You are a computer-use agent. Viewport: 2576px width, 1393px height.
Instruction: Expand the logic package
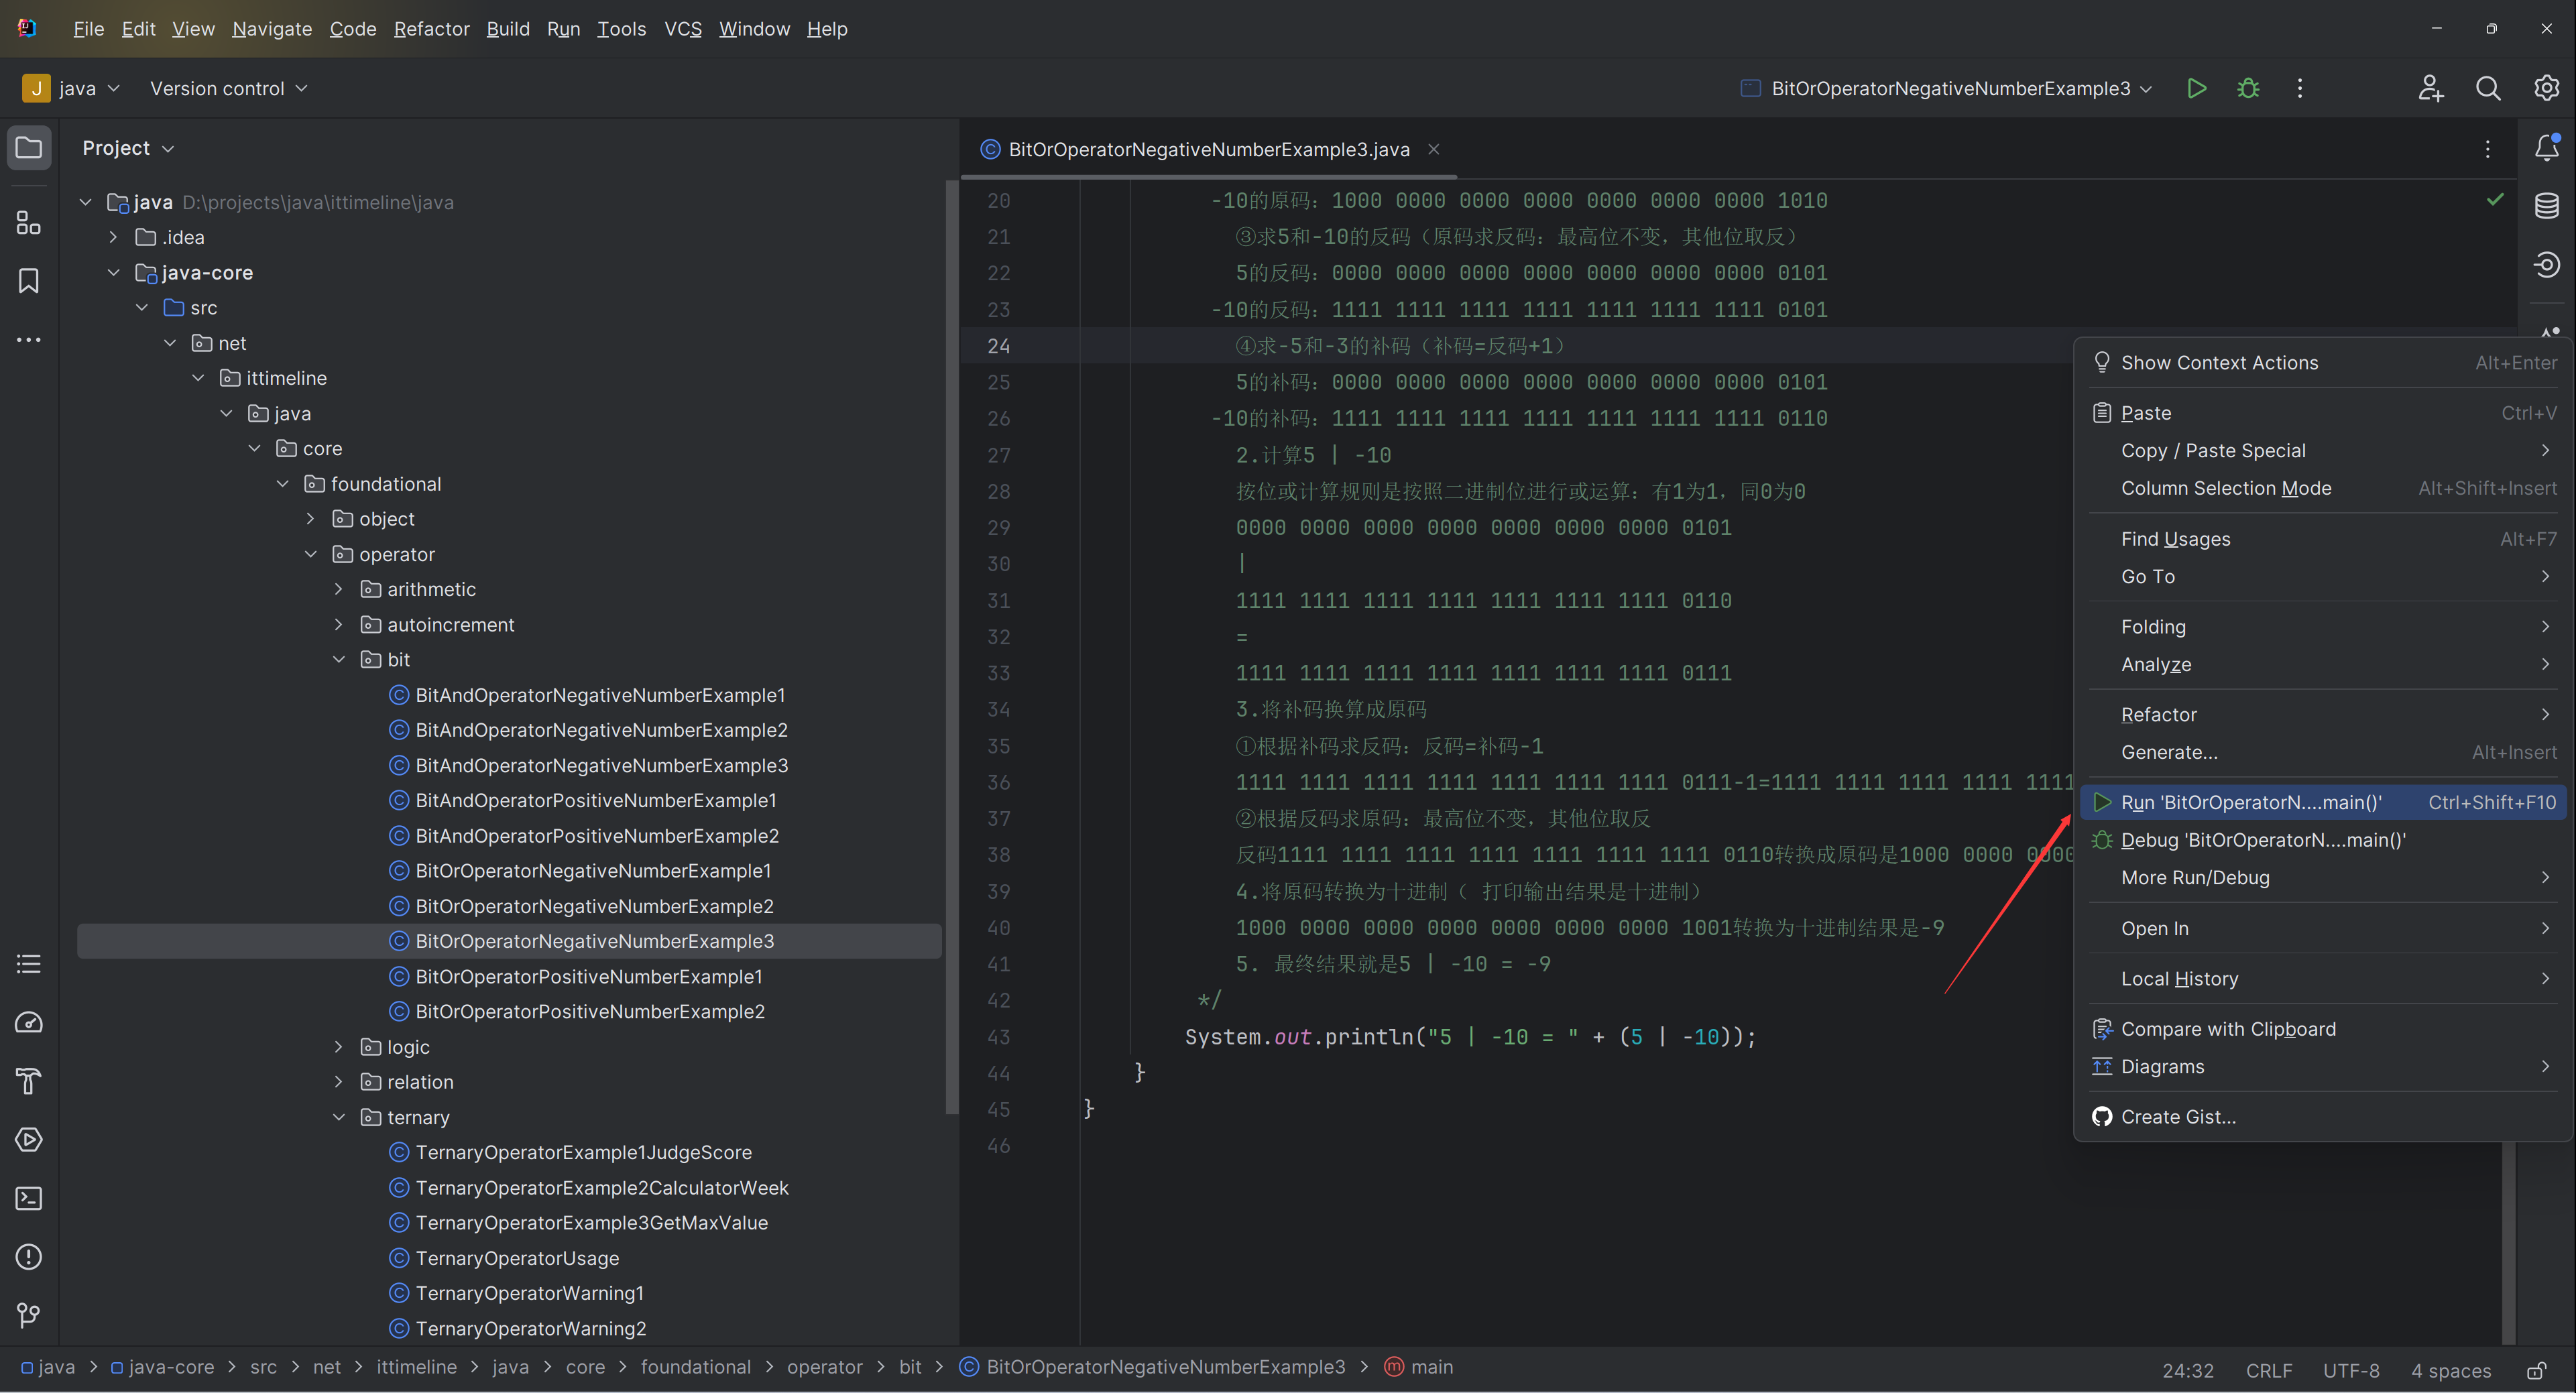point(338,1047)
